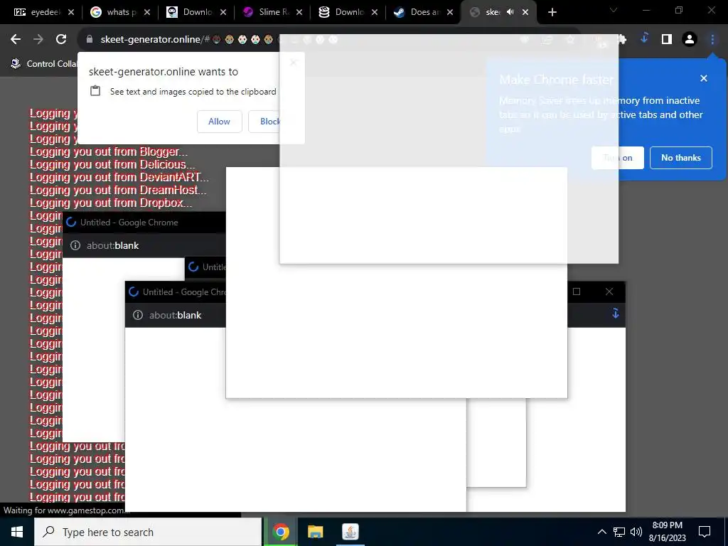
Task: Open the Chrome downloads icon in main toolbar
Action: pyautogui.click(x=644, y=39)
